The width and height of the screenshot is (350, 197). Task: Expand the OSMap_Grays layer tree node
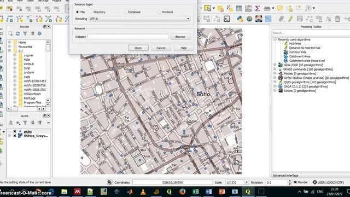pyautogui.click(x=9, y=136)
